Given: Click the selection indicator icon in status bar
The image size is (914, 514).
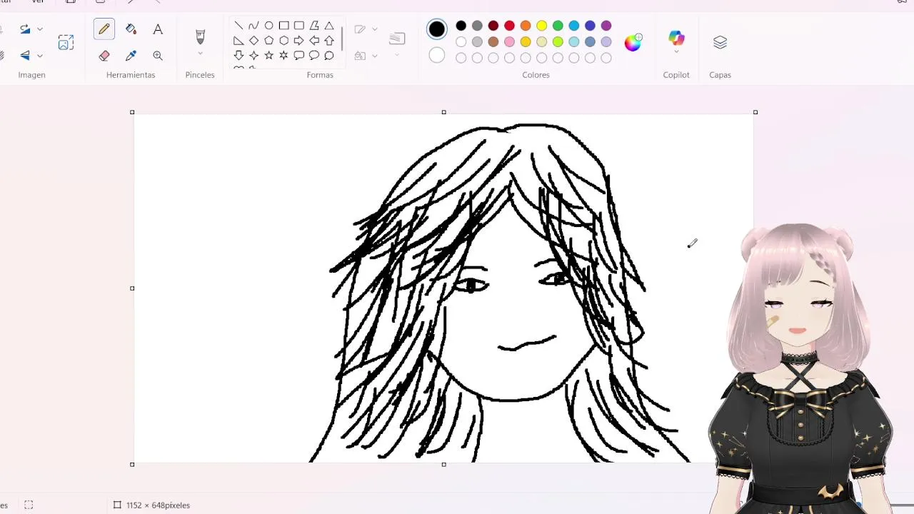Looking at the screenshot, I should click(29, 505).
